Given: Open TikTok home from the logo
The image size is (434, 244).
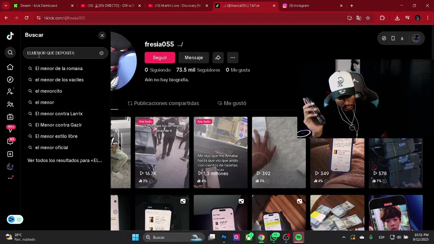Looking at the screenshot, I should tap(10, 36).
